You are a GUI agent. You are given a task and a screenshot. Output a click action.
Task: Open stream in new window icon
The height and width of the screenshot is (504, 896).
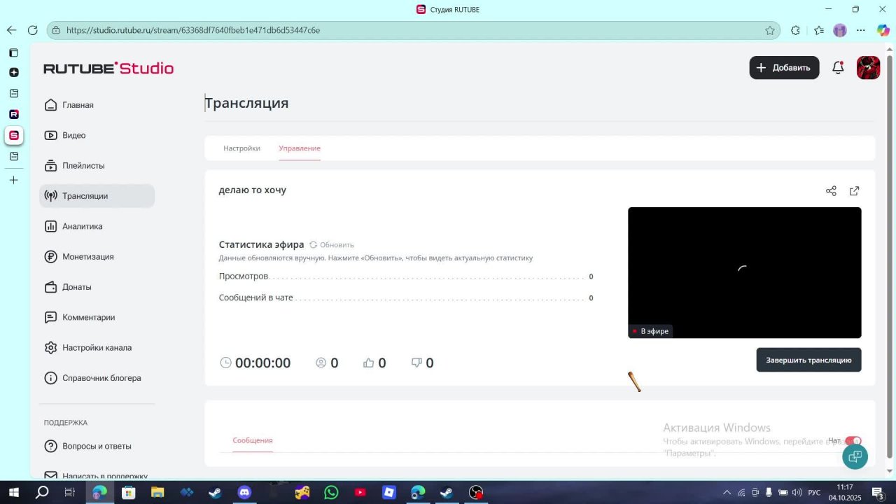(854, 190)
